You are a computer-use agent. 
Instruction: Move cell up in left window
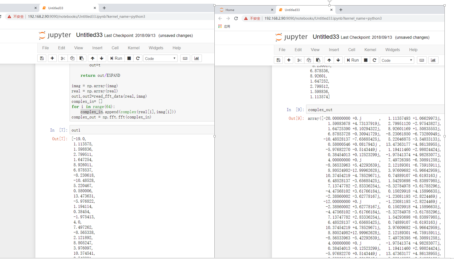click(92, 58)
